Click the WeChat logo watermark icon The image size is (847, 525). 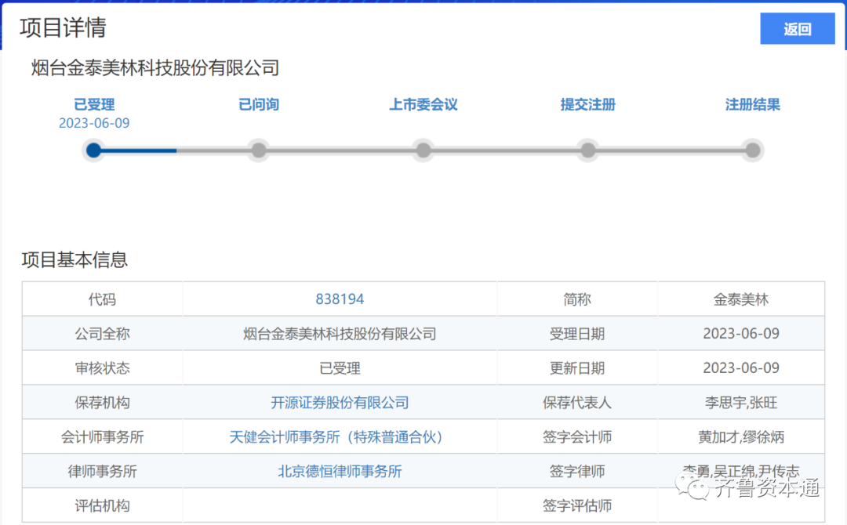692,486
